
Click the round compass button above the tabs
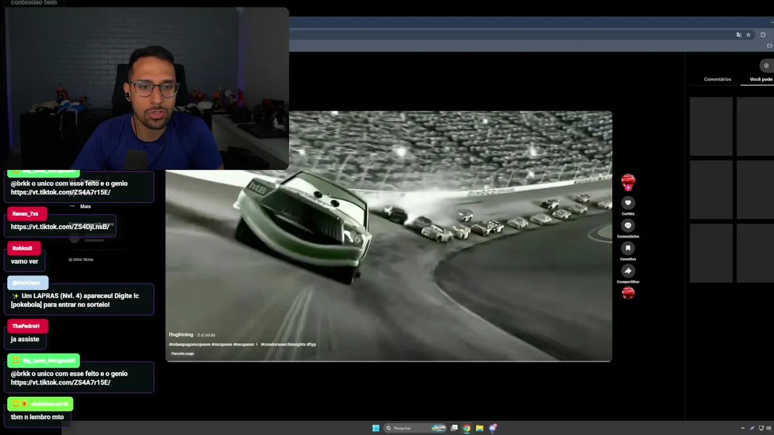(x=766, y=66)
